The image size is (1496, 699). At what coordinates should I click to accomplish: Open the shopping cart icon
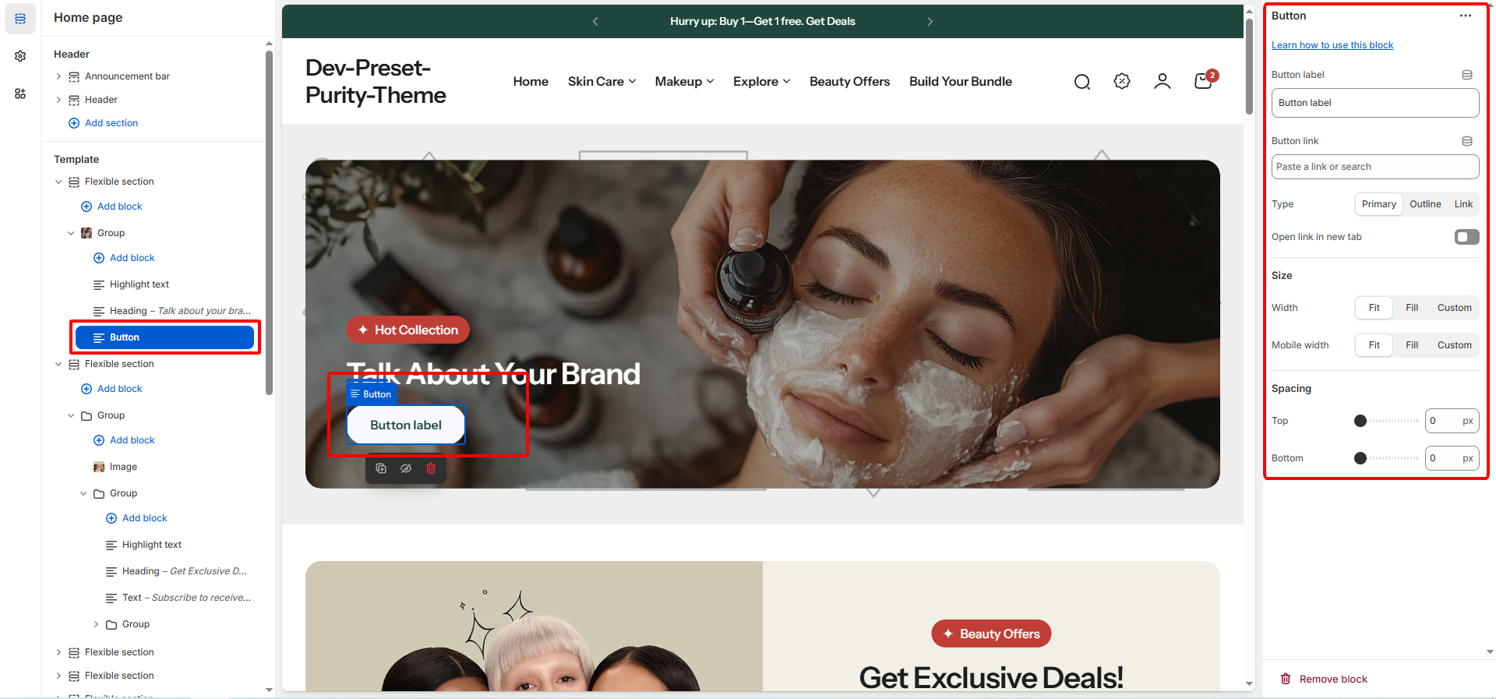(1204, 81)
